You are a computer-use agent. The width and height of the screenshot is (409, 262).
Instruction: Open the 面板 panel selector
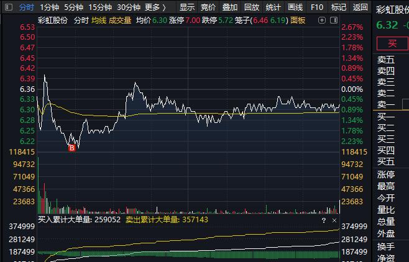click(x=298, y=20)
